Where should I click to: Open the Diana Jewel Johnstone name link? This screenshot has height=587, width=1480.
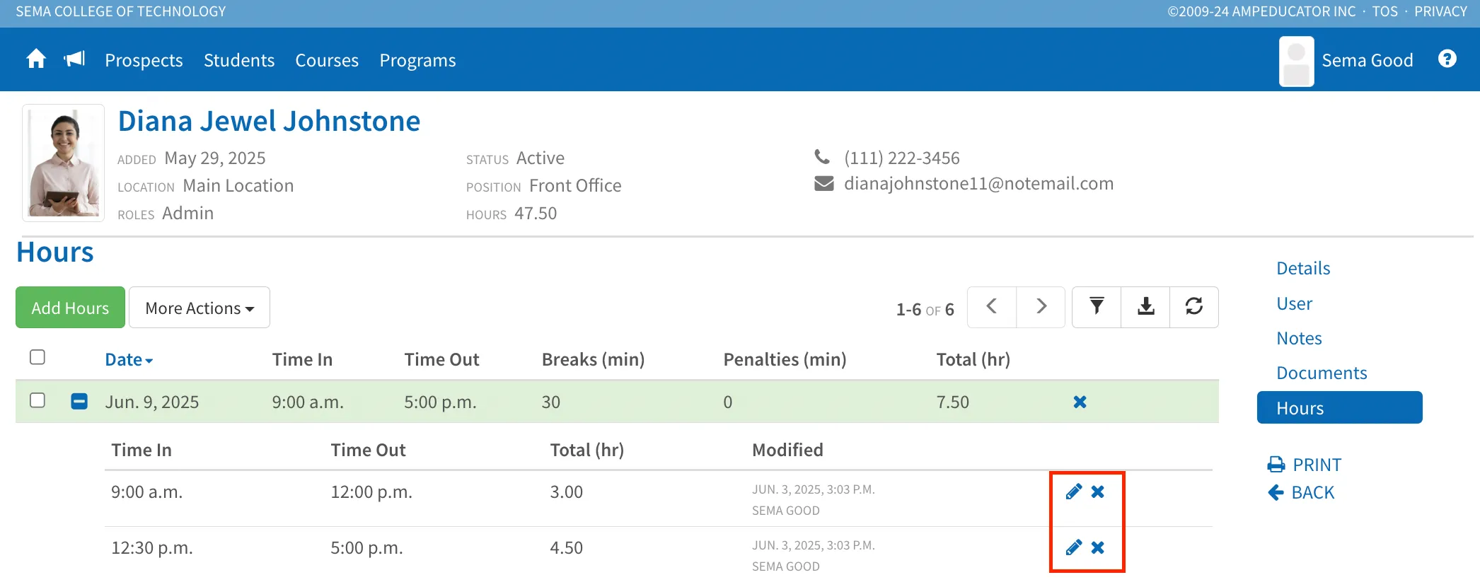[x=269, y=121]
